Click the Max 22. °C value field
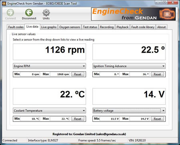This screenshot has width=180, height=145. [60, 119]
